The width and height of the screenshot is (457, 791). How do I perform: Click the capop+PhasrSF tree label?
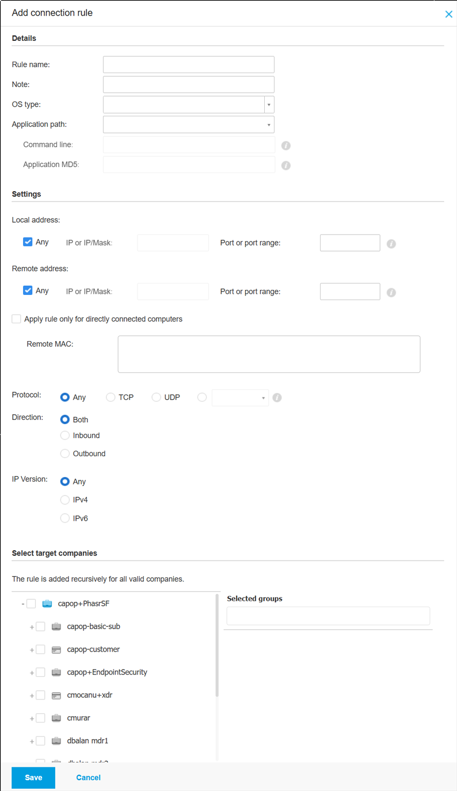point(83,604)
